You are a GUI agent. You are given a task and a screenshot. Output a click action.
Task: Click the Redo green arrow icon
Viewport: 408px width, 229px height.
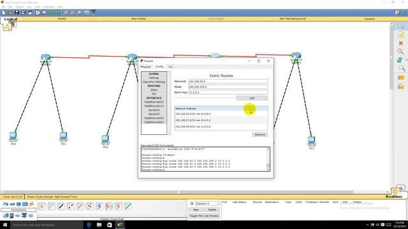[57, 13]
